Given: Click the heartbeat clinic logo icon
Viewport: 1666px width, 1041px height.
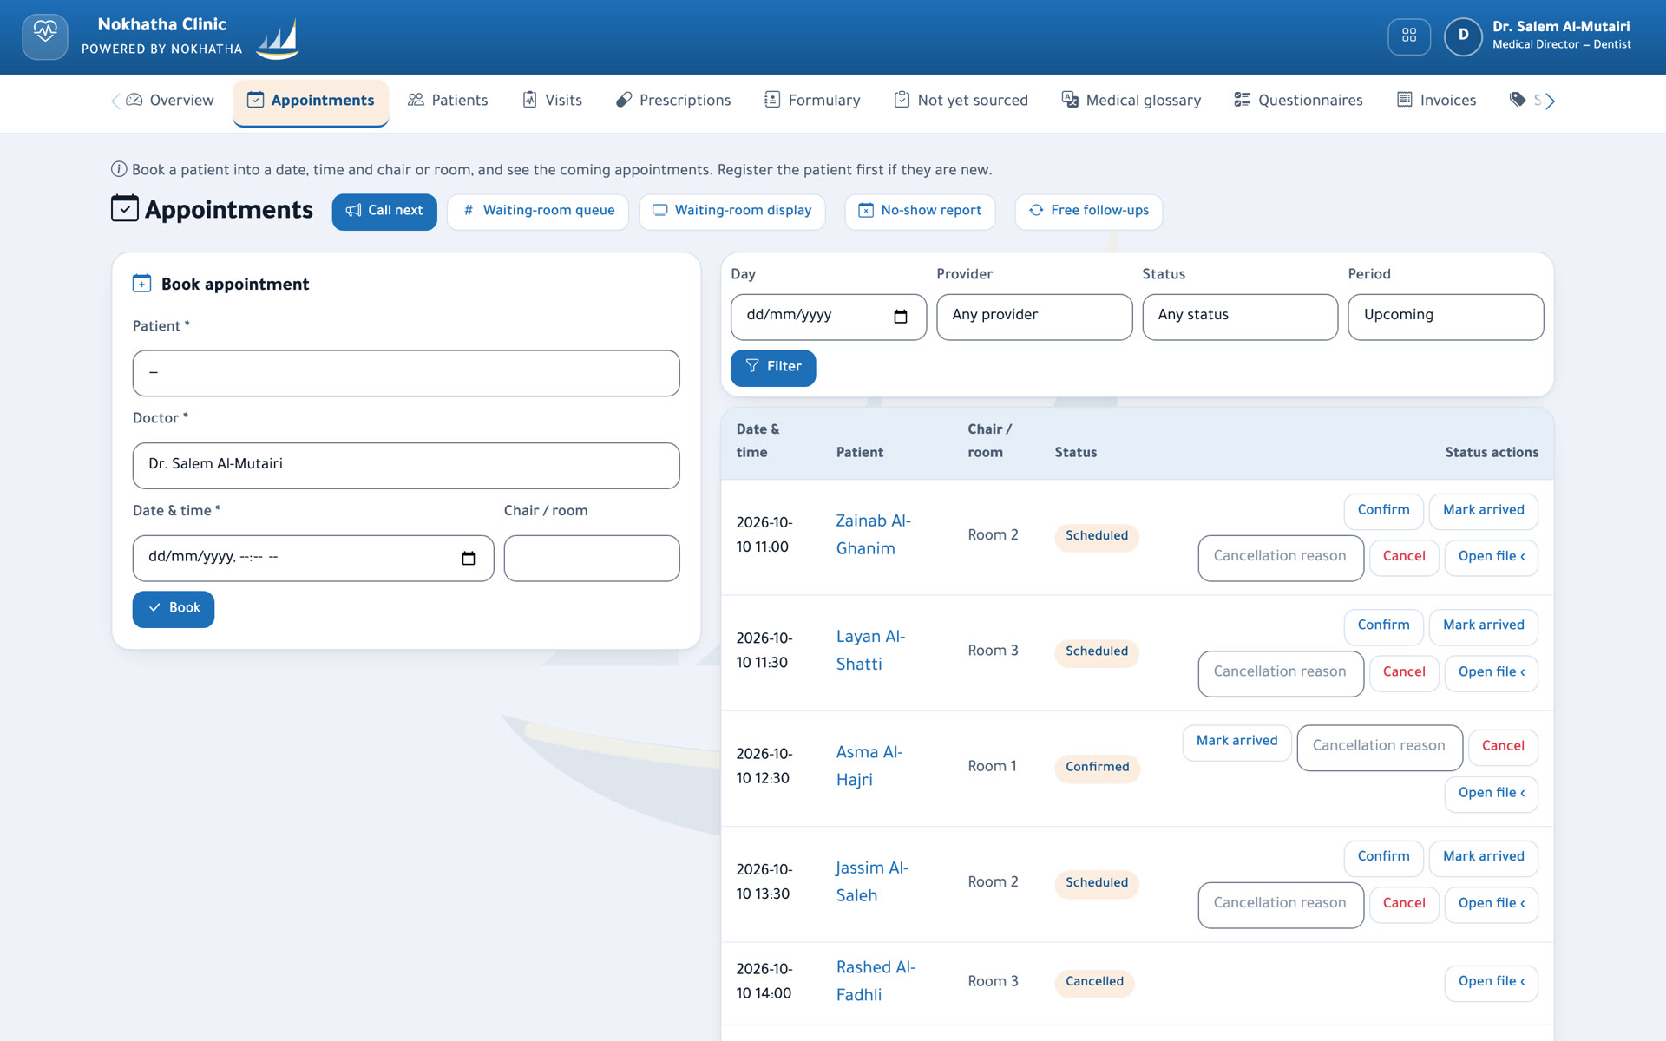Looking at the screenshot, I should (45, 36).
